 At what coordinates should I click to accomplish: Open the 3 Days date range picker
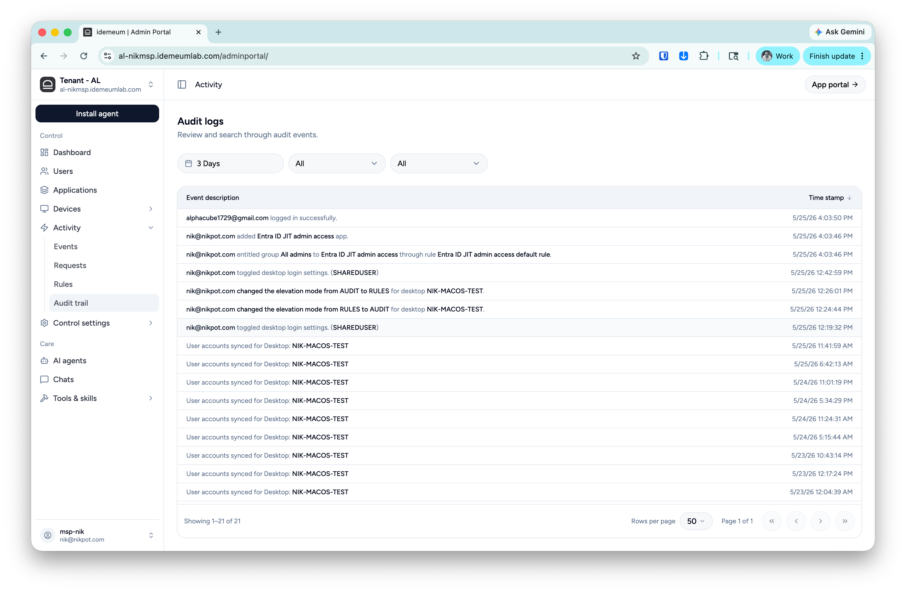click(x=230, y=163)
